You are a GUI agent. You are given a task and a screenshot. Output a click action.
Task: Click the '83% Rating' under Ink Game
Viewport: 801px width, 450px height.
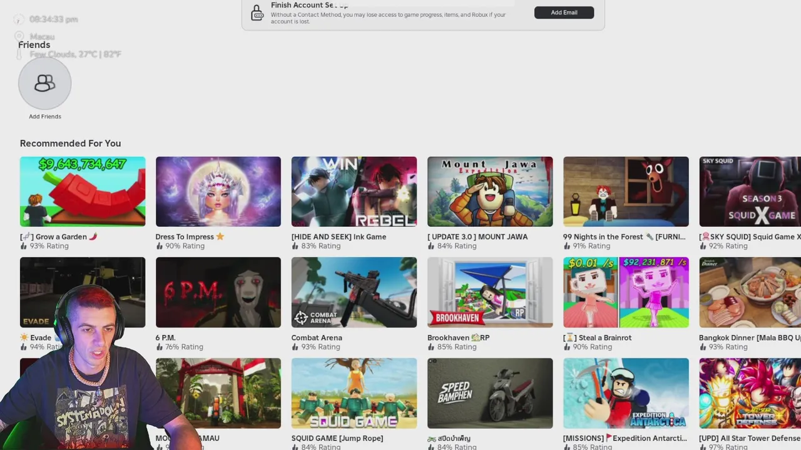pos(320,246)
